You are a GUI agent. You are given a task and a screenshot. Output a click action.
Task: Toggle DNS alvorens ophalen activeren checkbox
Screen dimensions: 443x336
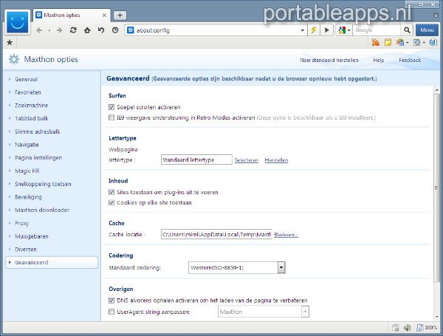point(111,300)
